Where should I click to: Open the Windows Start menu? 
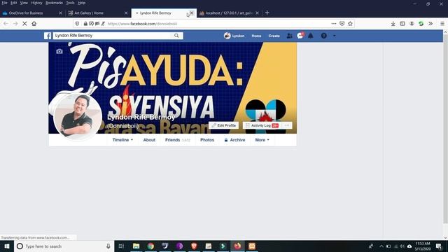coord(7,246)
